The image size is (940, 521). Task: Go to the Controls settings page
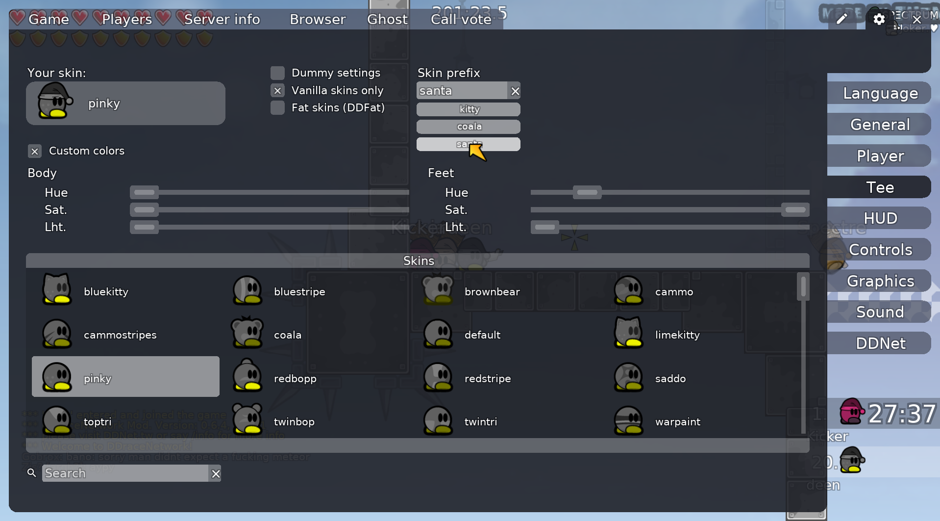click(x=880, y=250)
